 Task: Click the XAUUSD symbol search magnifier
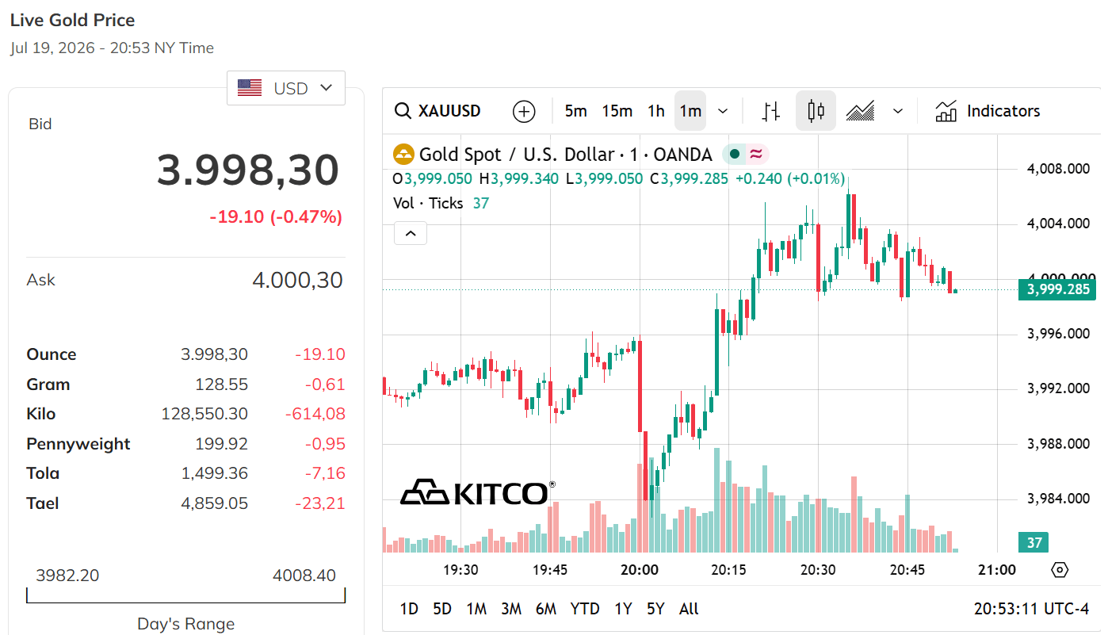pyautogui.click(x=403, y=111)
